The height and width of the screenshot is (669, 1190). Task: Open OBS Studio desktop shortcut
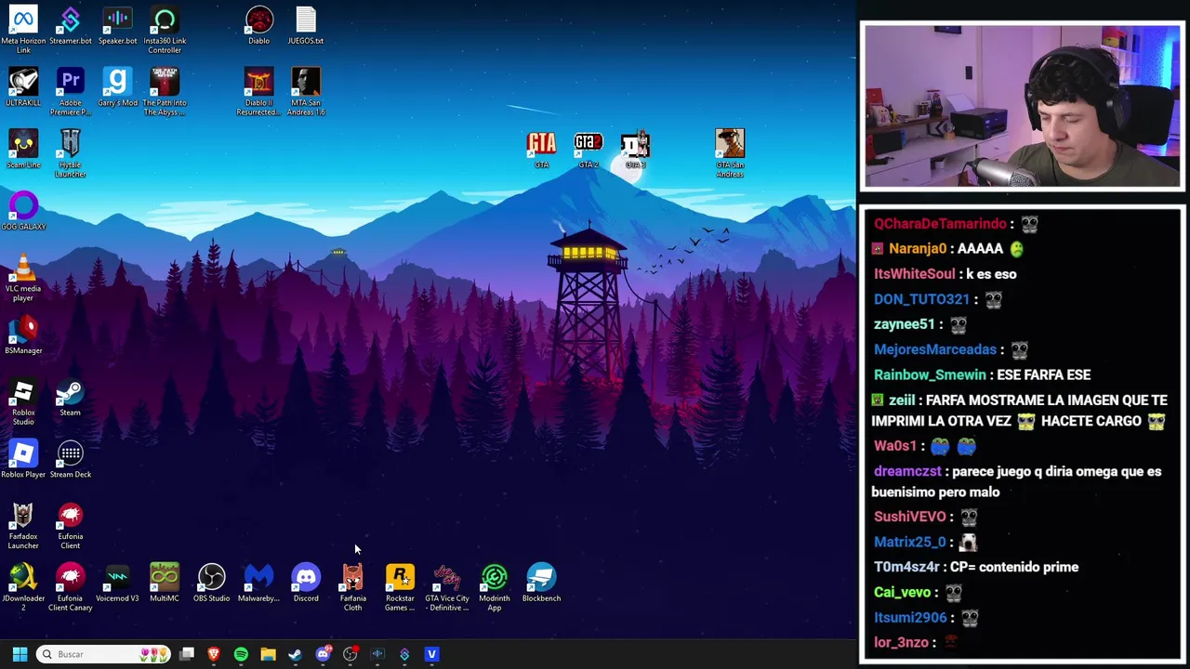point(211,583)
